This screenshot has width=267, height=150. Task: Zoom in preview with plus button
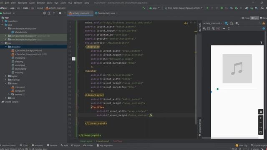(261, 118)
